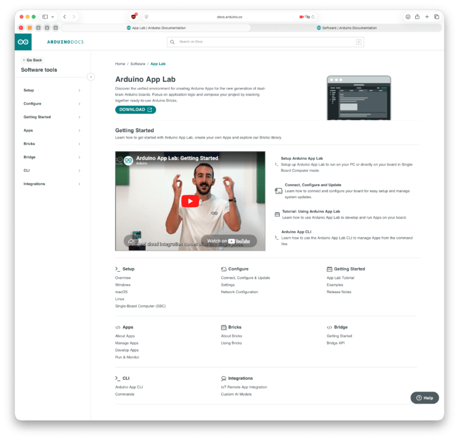The height and width of the screenshot is (440, 459).
Task: Open the Custom AI Models link
Action: 236,395
